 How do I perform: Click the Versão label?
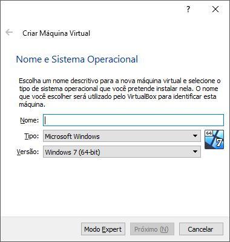point(28,152)
